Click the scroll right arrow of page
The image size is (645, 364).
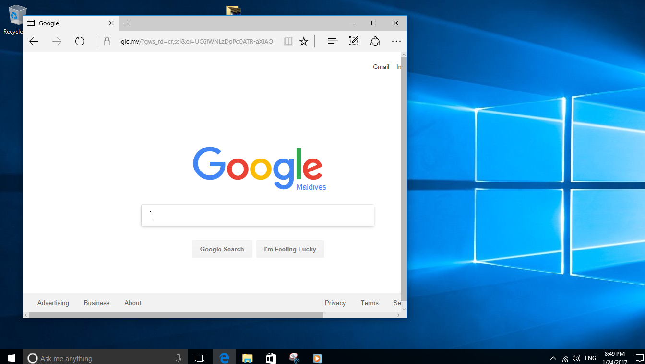click(x=398, y=315)
